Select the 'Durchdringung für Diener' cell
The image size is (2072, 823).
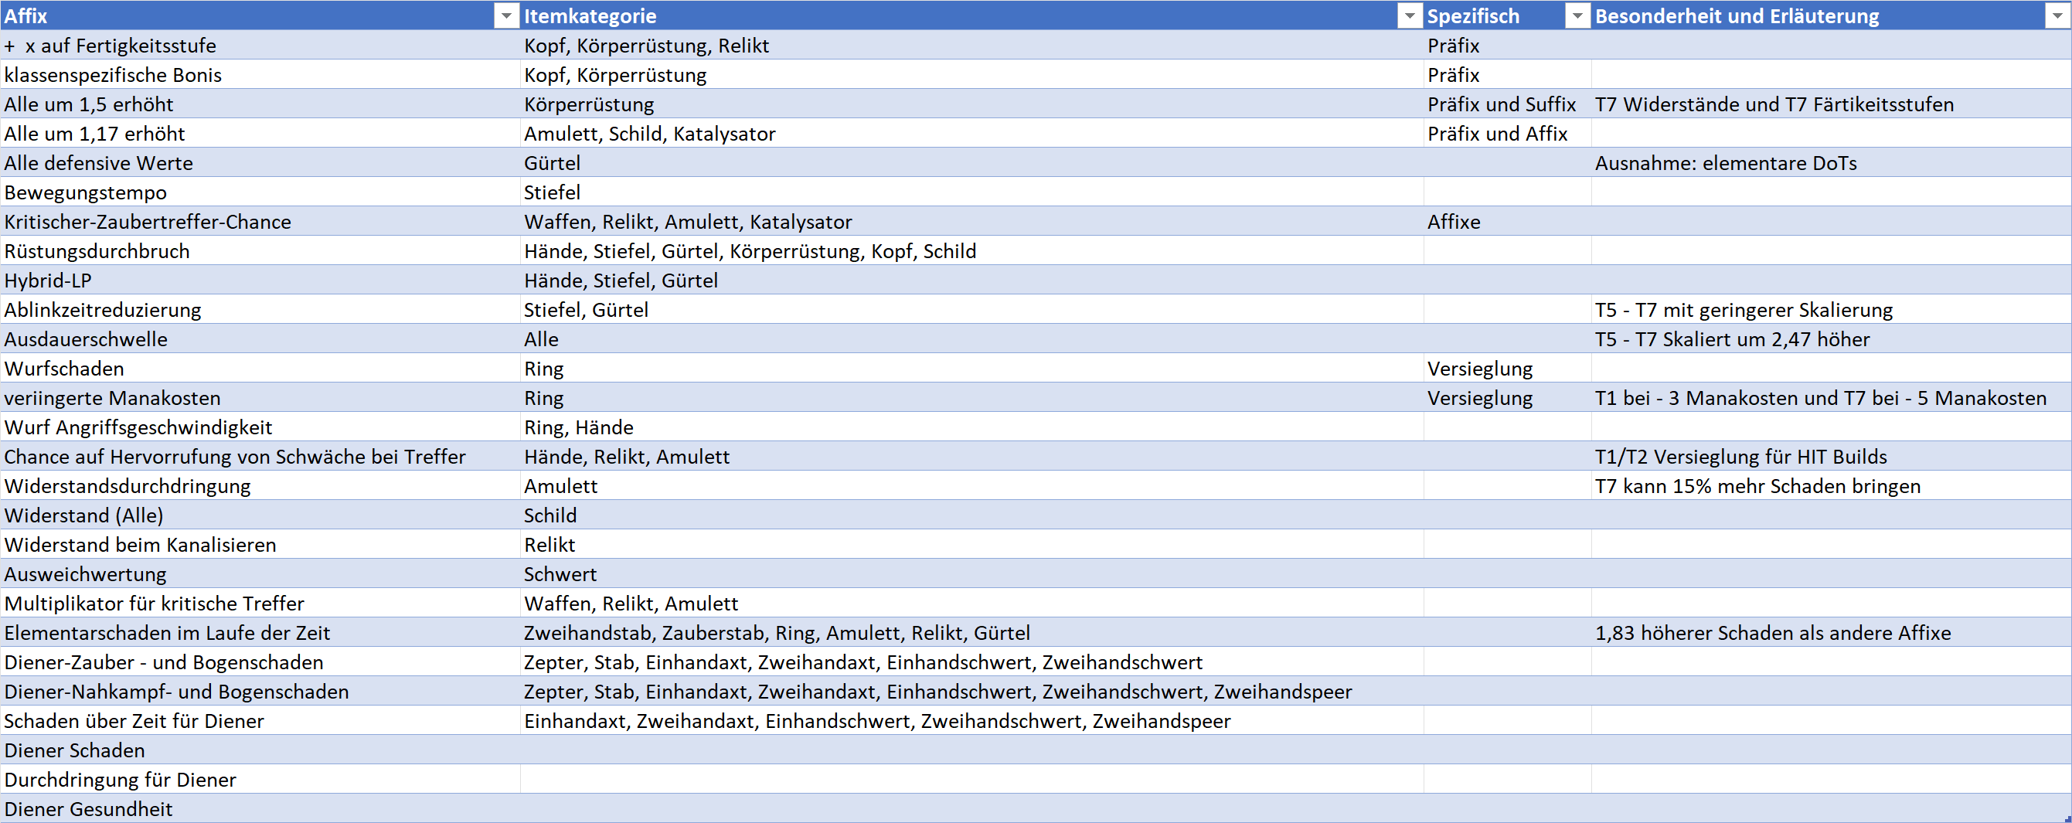260,780
